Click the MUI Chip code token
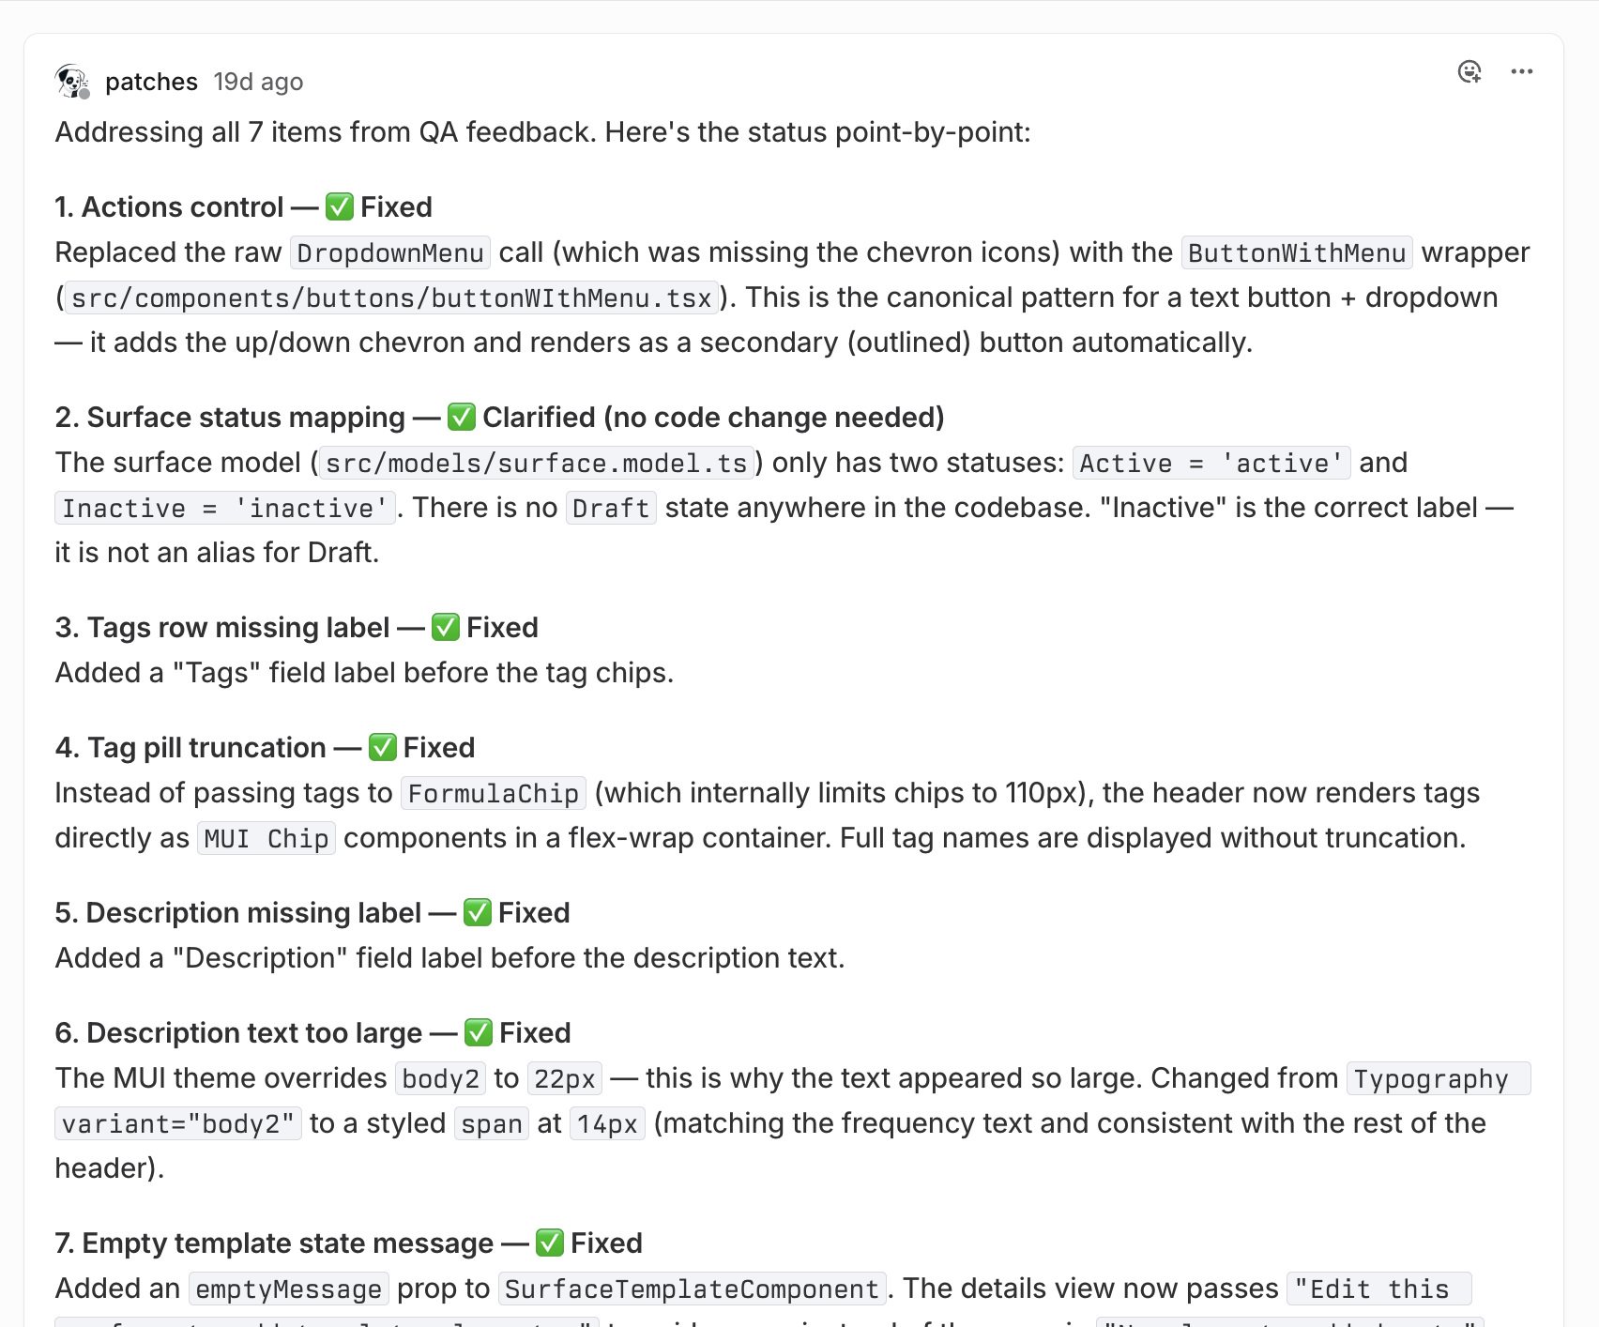The width and height of the screenshot is (1599, 1327). tap(266, 838)
